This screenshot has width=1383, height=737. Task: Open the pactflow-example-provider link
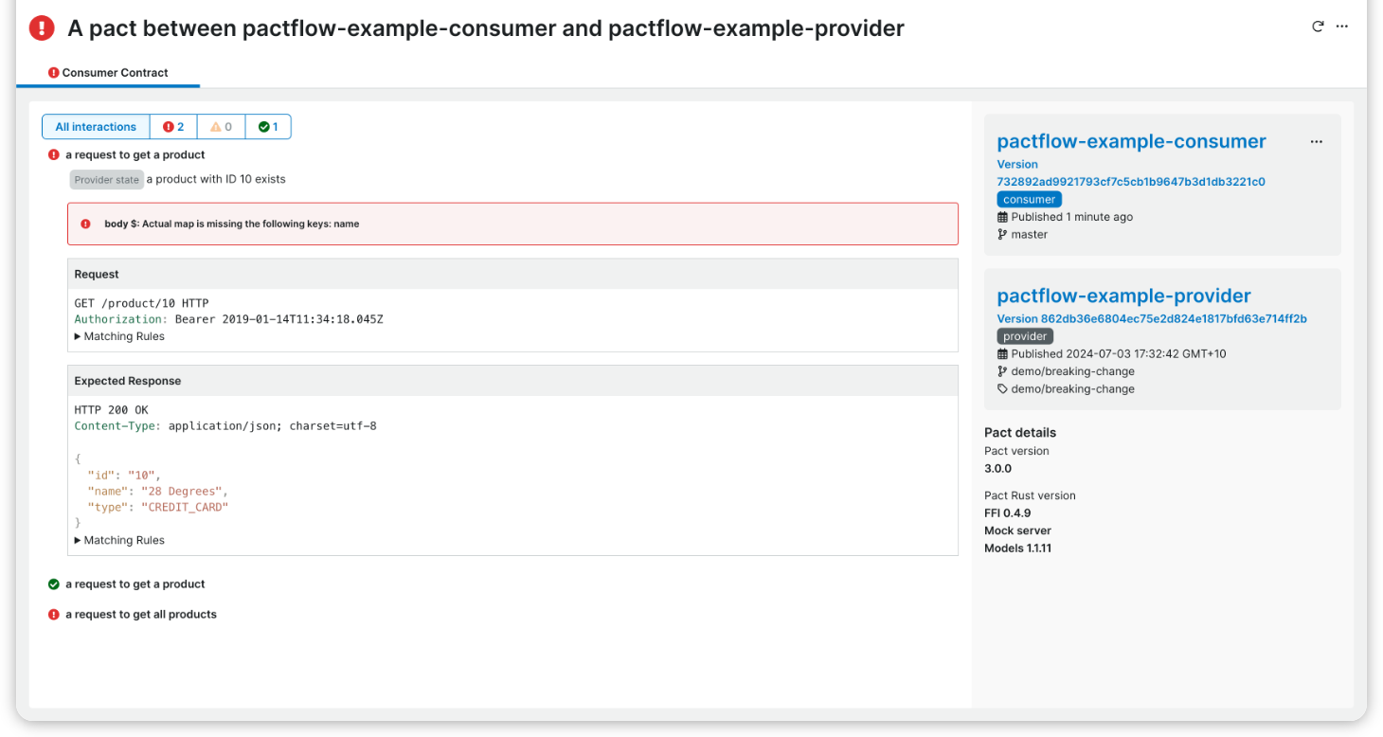(x=1123, y=296)
